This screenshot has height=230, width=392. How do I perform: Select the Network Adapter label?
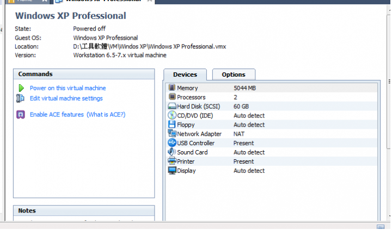(199, 134)
